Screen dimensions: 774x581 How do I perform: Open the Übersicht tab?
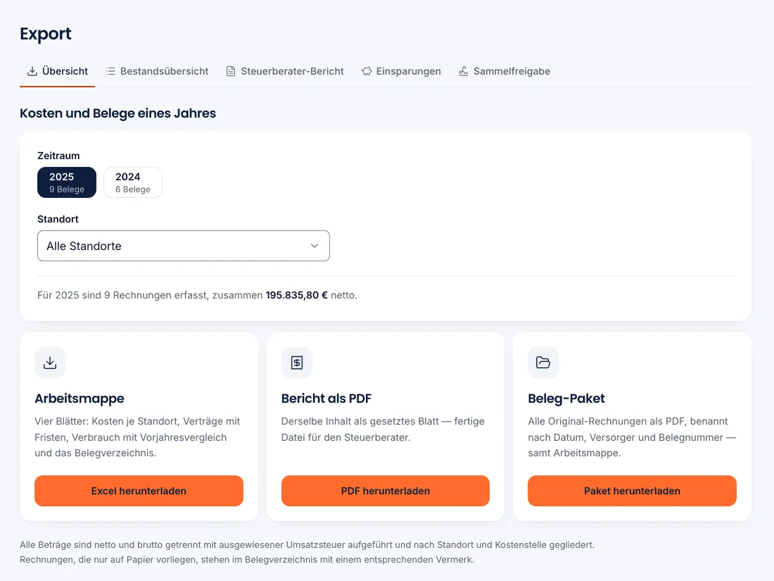click(57, 71)
